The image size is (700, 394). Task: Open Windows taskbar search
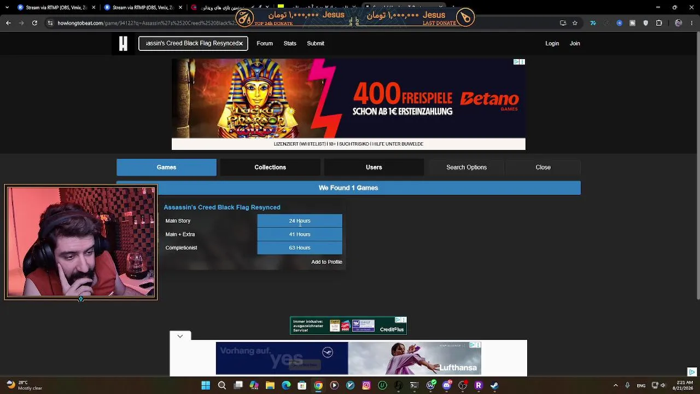coord(222,386)
